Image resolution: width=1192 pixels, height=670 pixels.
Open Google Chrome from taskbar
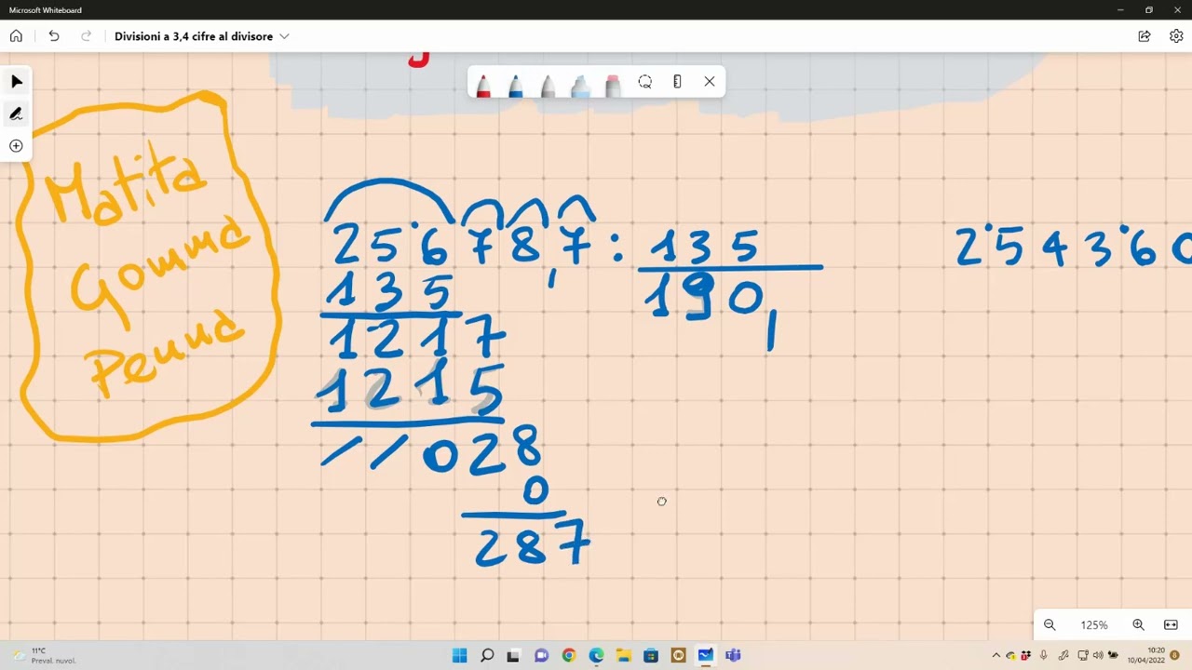(569, 655)
